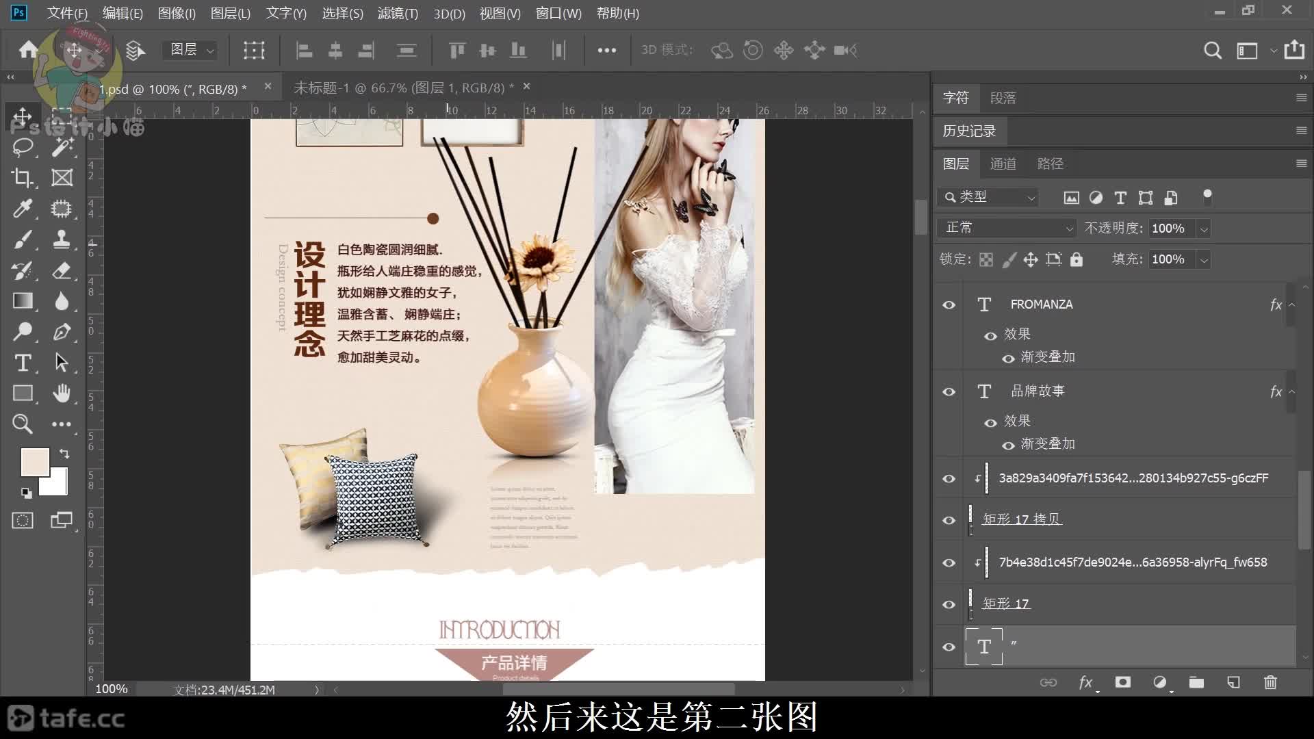Click the foreground color swatch
The height and width of the screenshot is (739, 1314).
tap(34, 461)
